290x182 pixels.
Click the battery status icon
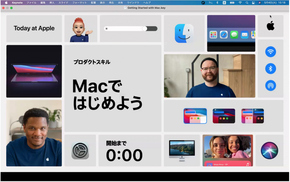click(x=232, y=3)
